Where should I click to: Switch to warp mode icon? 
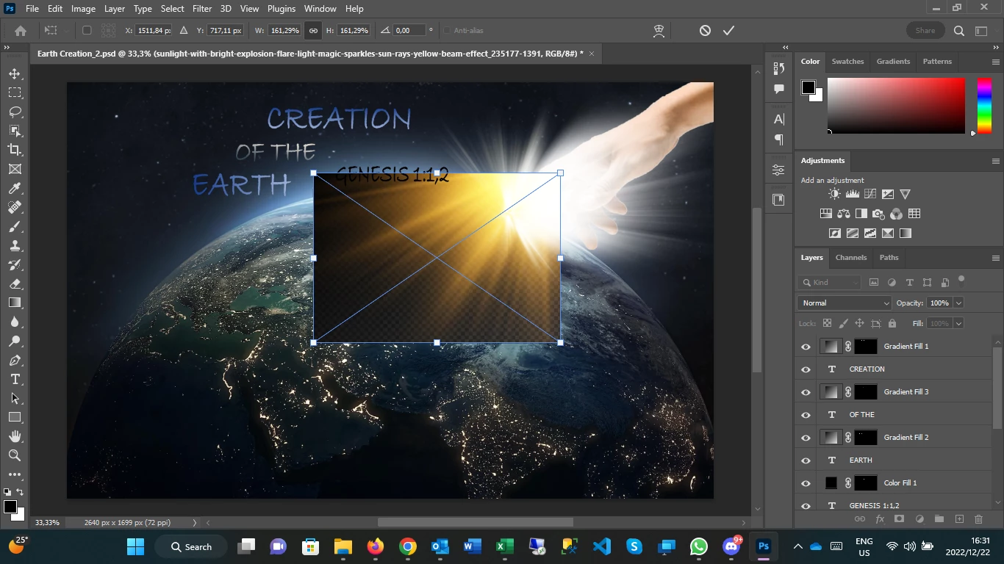coord(659,30)
